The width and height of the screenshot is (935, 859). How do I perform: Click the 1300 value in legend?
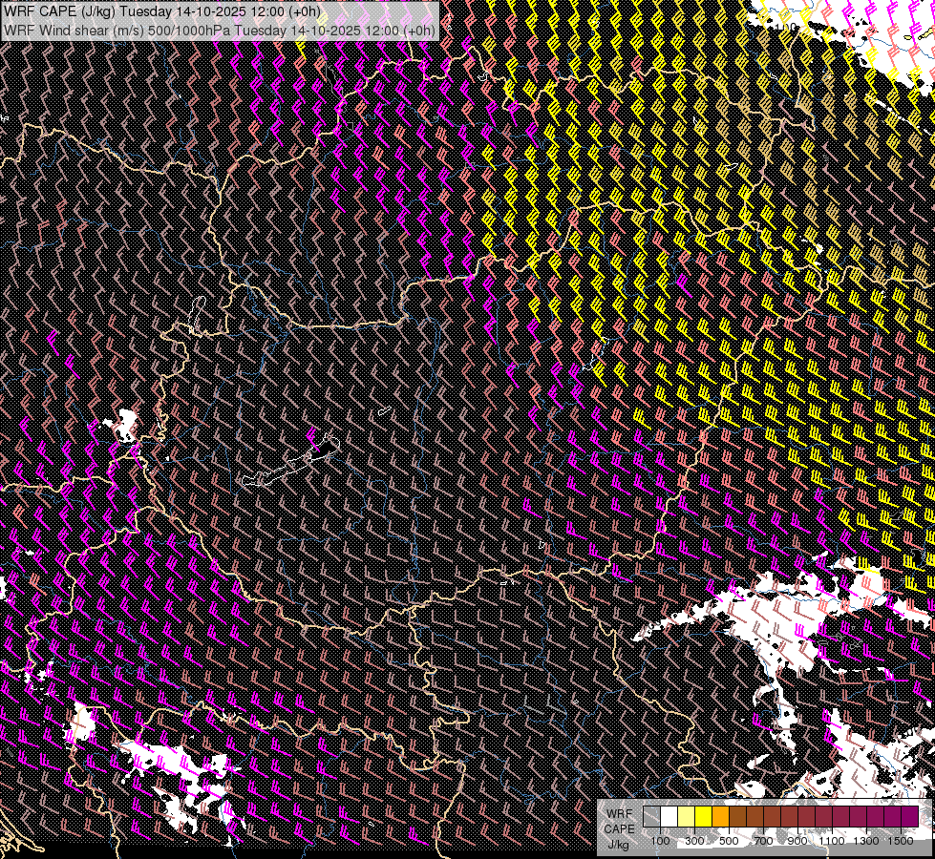tap(865, 841)
